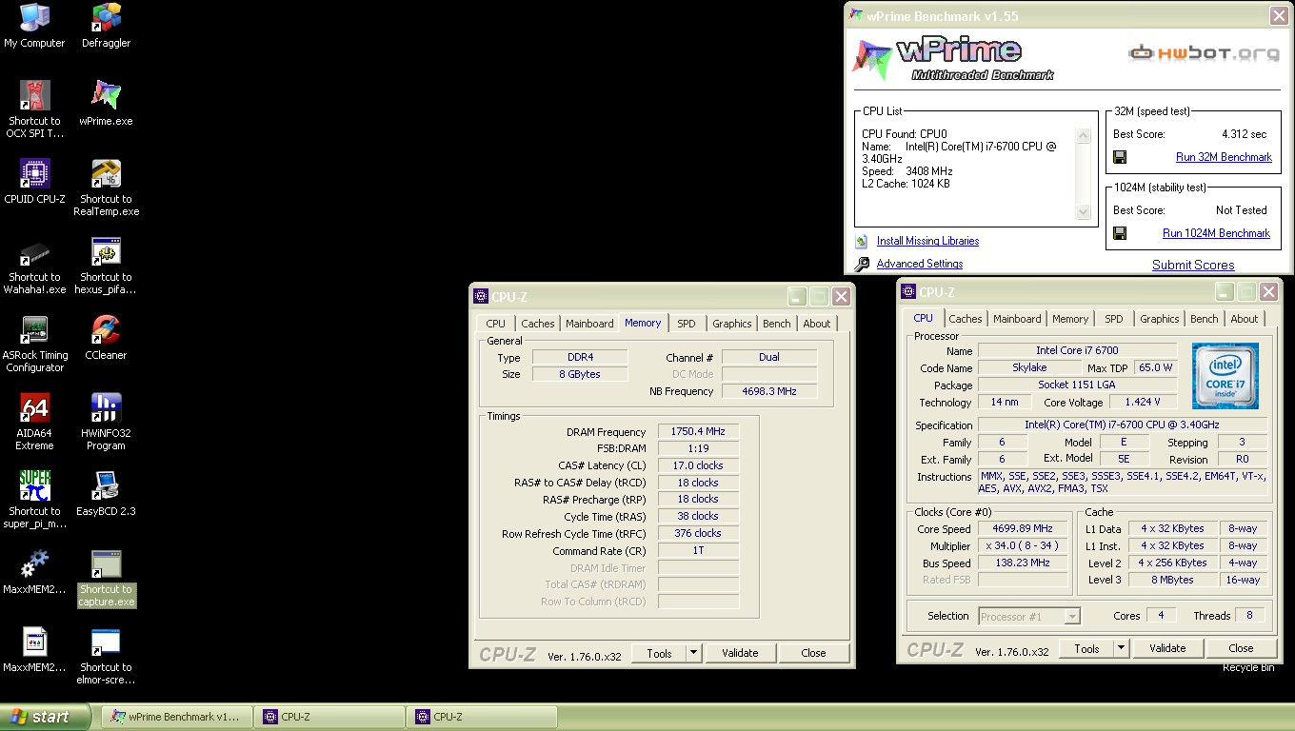
Task: Open CCleaner from the desktop
Action: 106,329
